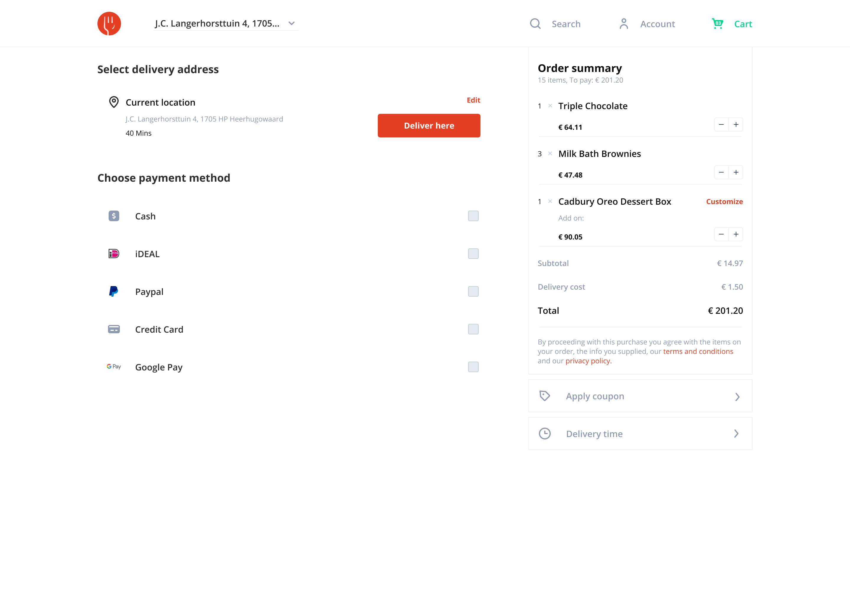This screenshot has height=604, width=850.
Task: Open the address dropdown chevron in header
Action: (x=291, y=23)
